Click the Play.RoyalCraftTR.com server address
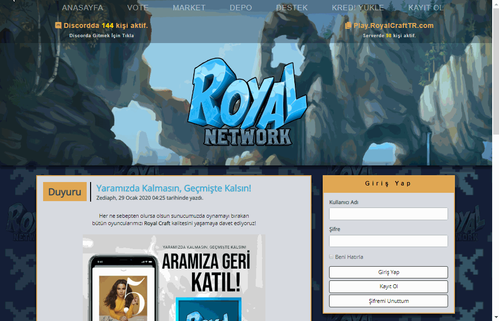This screenshot has height=321, width=499. pos(393,25)
